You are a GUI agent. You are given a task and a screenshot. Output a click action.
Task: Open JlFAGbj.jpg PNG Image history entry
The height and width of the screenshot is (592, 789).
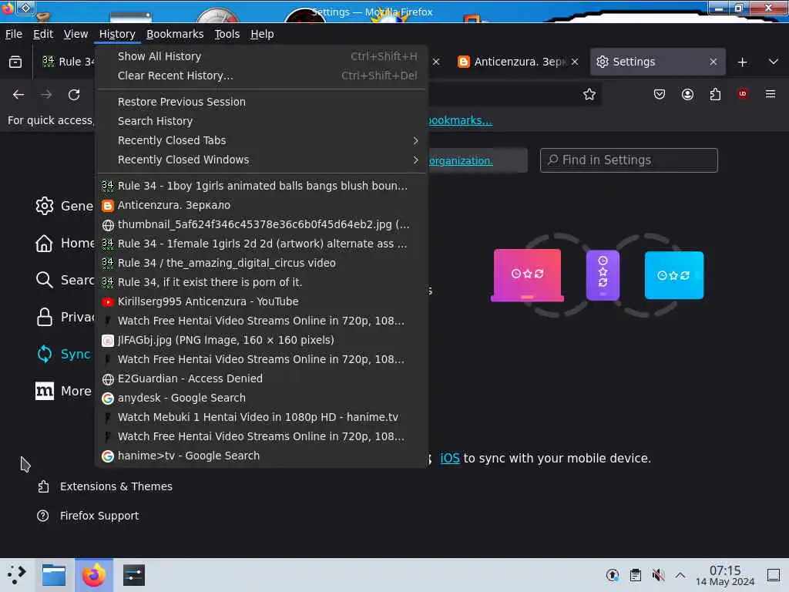click(261, 340)
